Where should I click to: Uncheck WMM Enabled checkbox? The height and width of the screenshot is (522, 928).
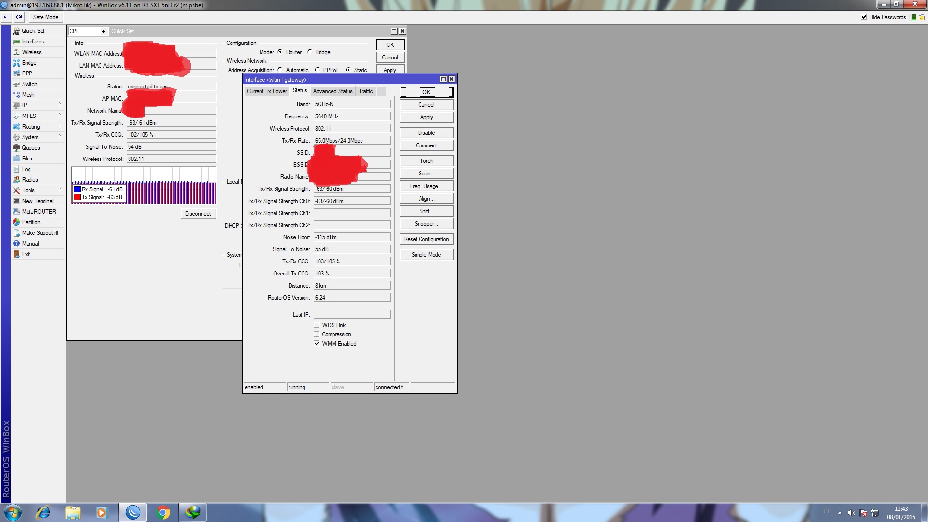pos(317,344)
